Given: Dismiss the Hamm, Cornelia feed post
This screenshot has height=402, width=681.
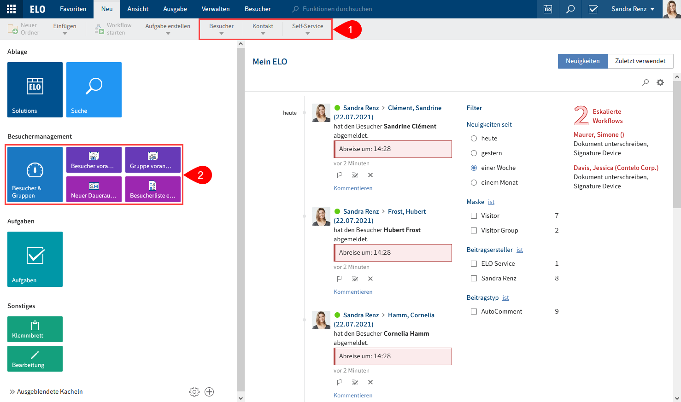Looking at the screenshot, I should pyautogui.click(x=370, y=382).
